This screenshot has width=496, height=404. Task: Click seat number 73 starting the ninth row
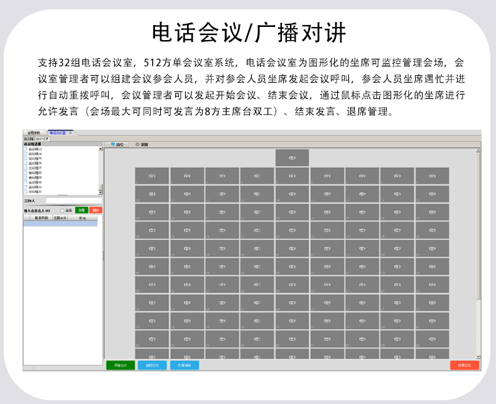point(152,321)
